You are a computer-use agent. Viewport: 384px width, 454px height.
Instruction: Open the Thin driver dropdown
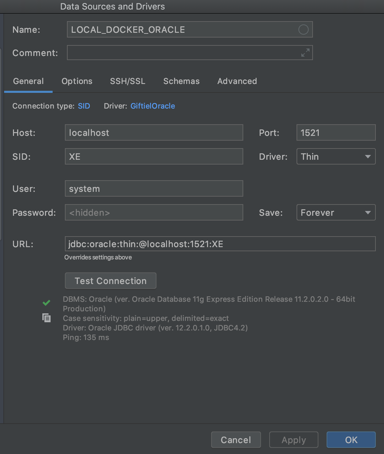point(336,156)
